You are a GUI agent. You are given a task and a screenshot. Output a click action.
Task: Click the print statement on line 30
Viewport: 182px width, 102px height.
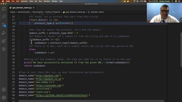tap(76, 62)
